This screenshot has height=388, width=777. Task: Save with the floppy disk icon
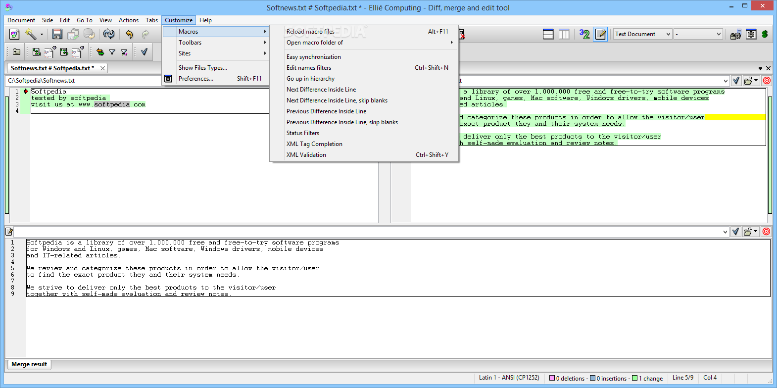point(57,34)
